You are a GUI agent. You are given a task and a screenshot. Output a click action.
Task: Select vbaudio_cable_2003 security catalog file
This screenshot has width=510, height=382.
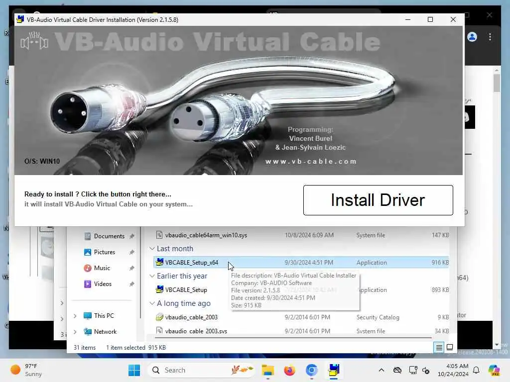click(x=301, y=317)
